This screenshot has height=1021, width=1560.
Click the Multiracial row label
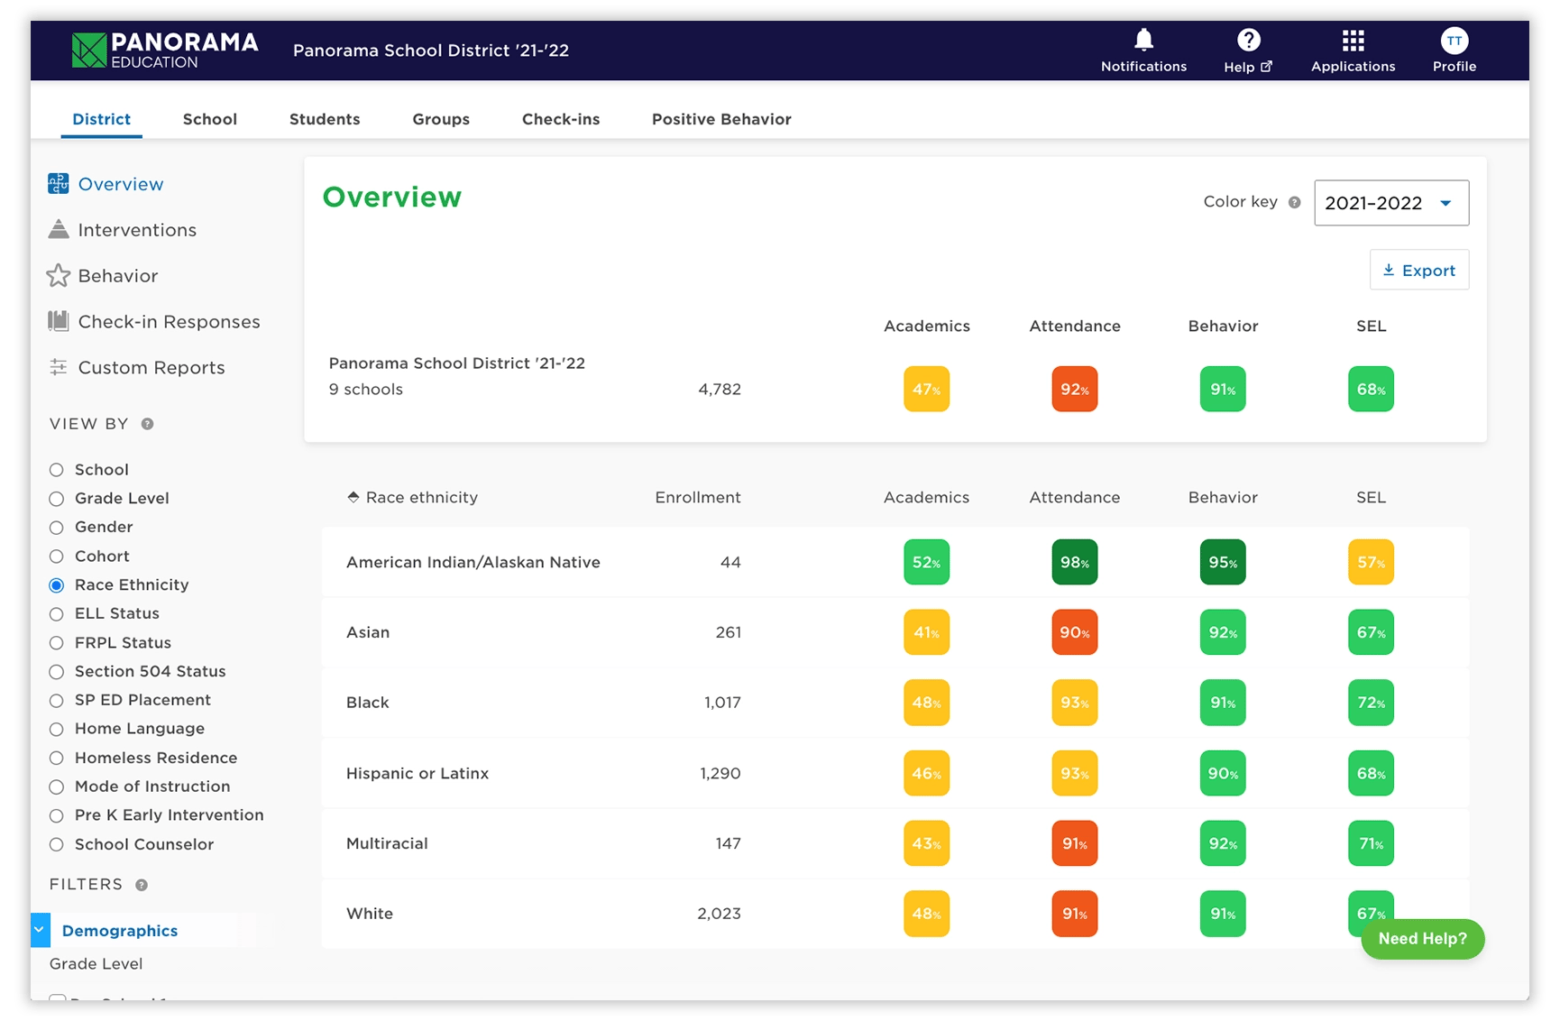click(x=387, y=843)
